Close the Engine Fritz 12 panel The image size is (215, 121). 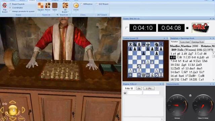[x=163, y=84]
